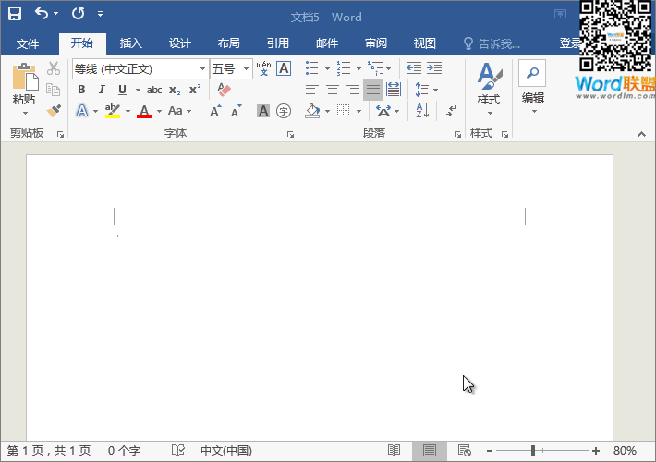
Task: Open highlight color dropdown arrow
Action: 128,111
